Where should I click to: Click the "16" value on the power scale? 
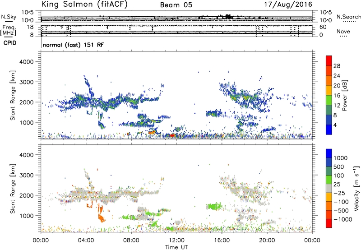click(x=337, y=96)
